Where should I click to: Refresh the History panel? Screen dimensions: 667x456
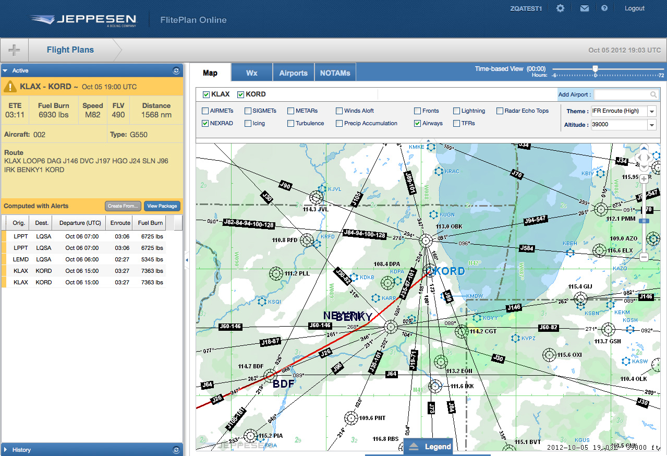[176, 450]
